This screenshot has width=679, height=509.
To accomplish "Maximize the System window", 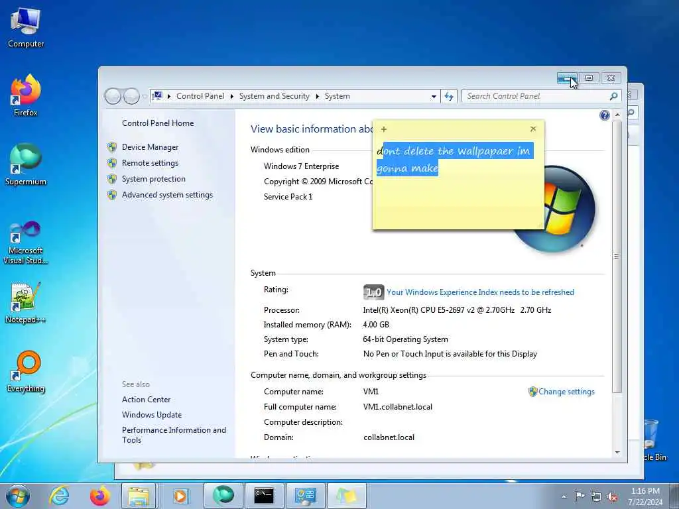I will click(x=589, y=78).
